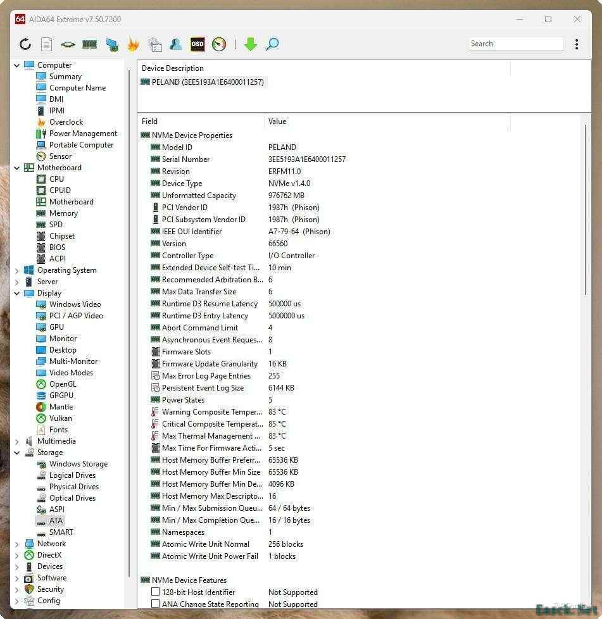Expand the DirectX tree node
602x619 pixels.
16,556
